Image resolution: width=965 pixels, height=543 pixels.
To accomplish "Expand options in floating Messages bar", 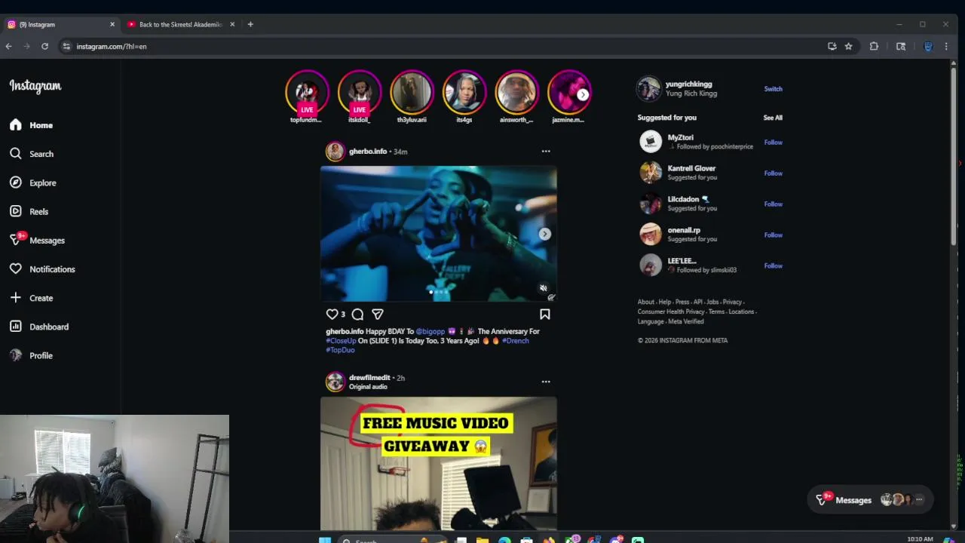I will (919, 500).
